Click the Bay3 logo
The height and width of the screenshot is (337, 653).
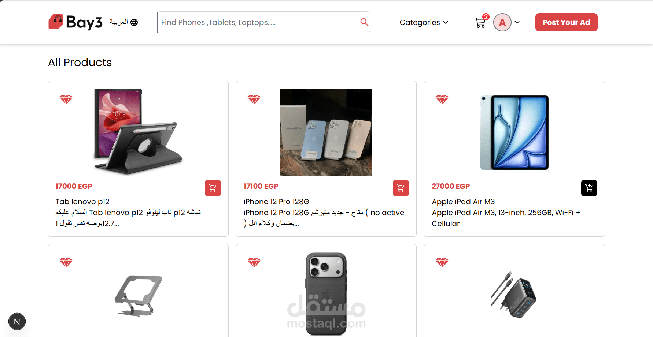click(x=75, y=22)
